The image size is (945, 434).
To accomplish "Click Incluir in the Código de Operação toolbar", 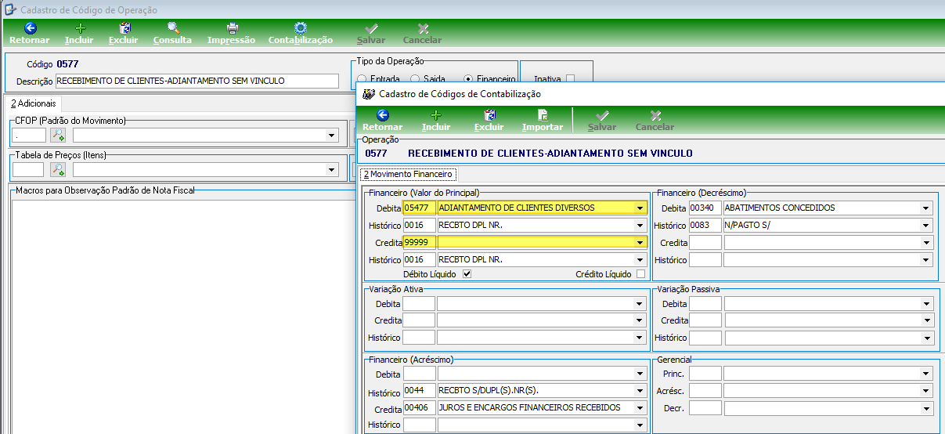I will (x=79, y=33).
